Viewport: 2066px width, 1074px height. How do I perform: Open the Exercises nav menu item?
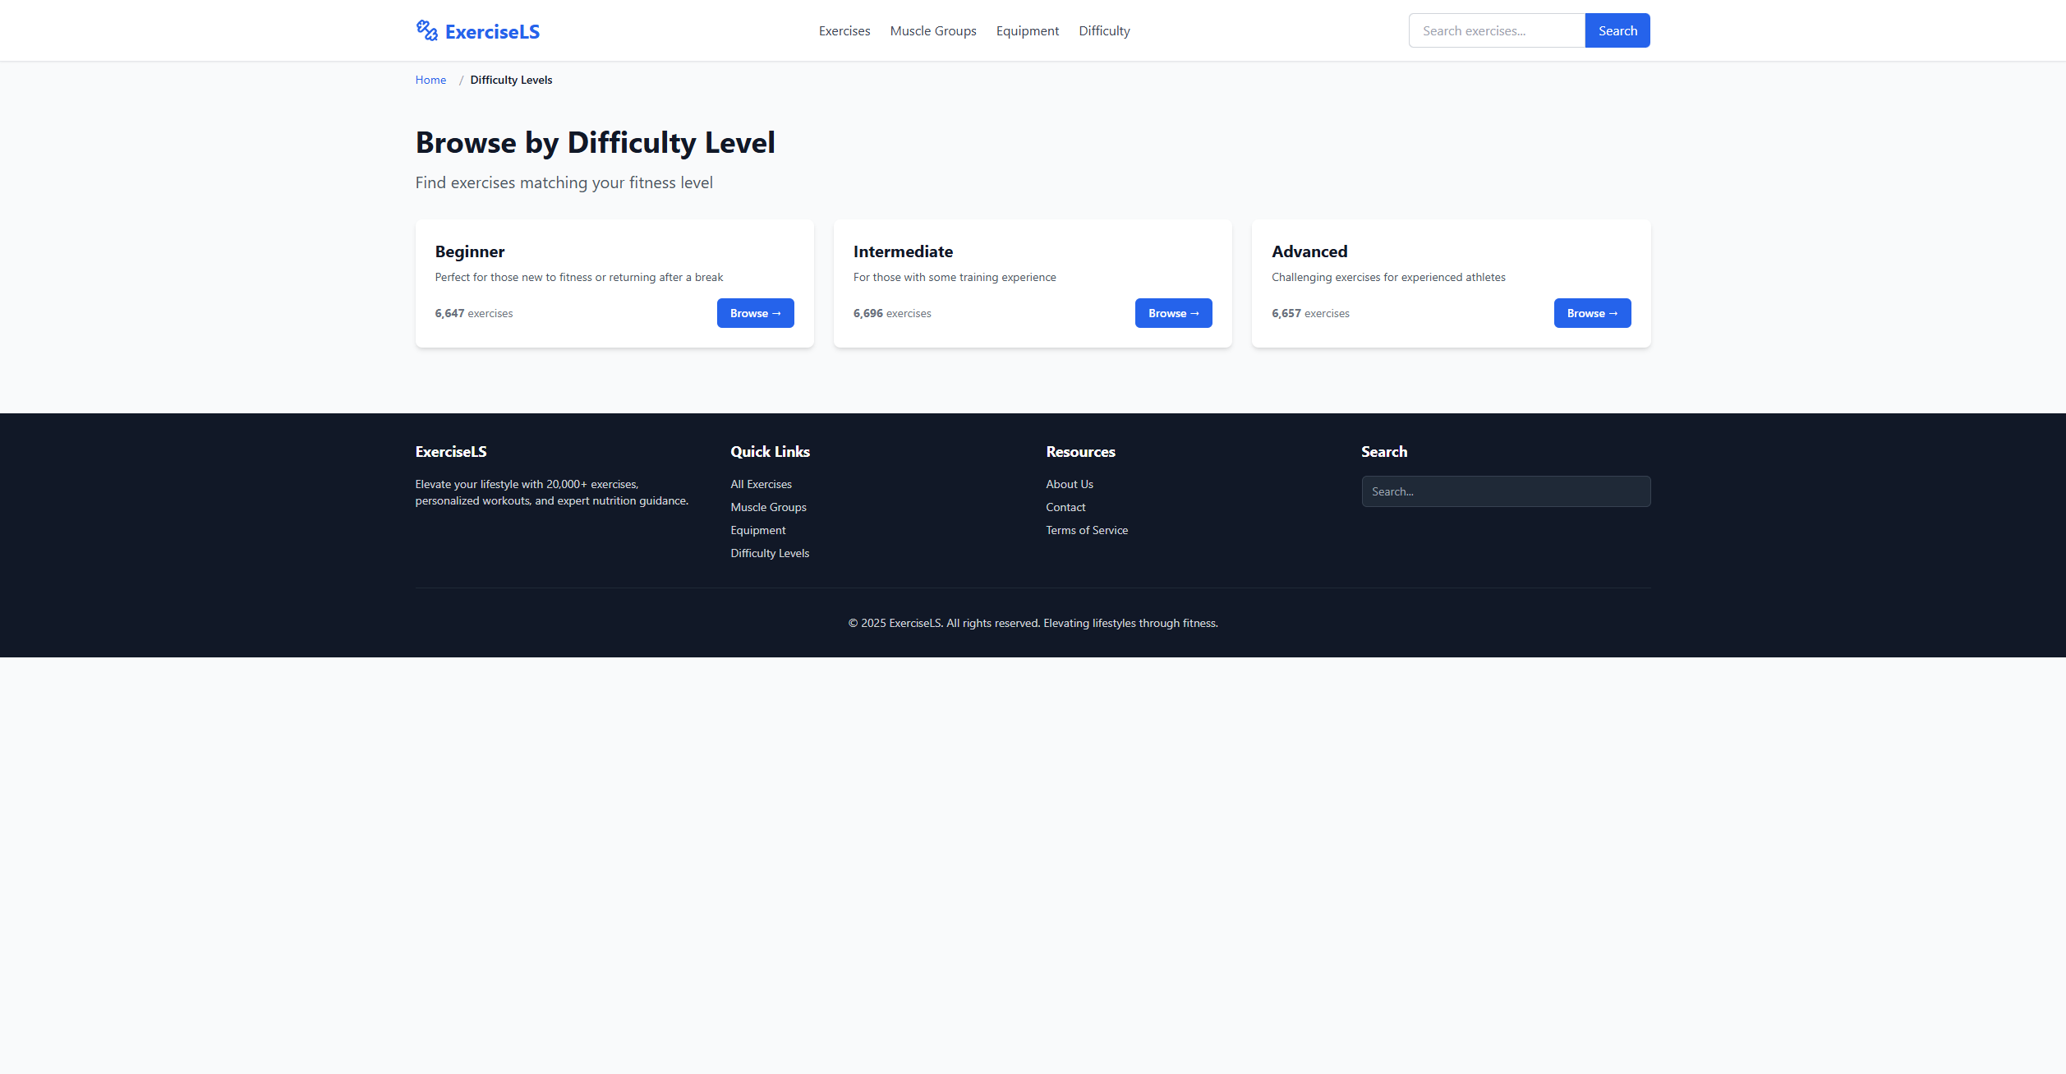[x=844, y=31]
